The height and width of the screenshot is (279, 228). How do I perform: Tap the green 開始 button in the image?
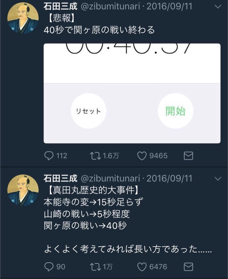click(175, 111)
